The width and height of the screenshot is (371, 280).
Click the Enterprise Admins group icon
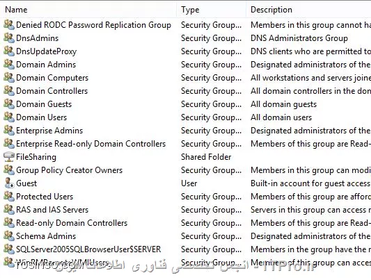[9, 131]
